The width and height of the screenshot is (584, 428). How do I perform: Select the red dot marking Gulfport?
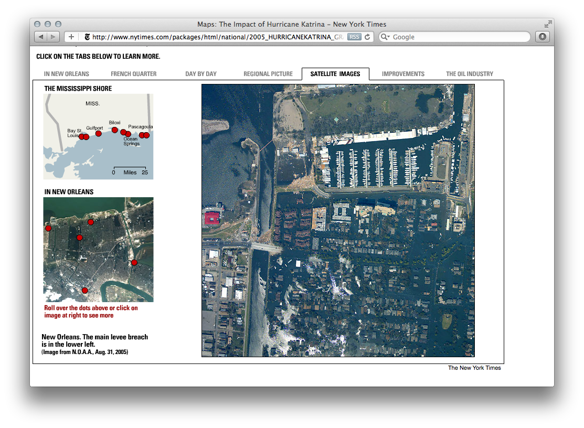(x=98, y=133)
